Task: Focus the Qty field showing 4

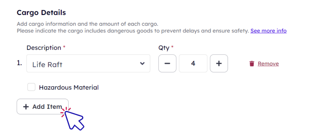Action: (x=193, y=63)
